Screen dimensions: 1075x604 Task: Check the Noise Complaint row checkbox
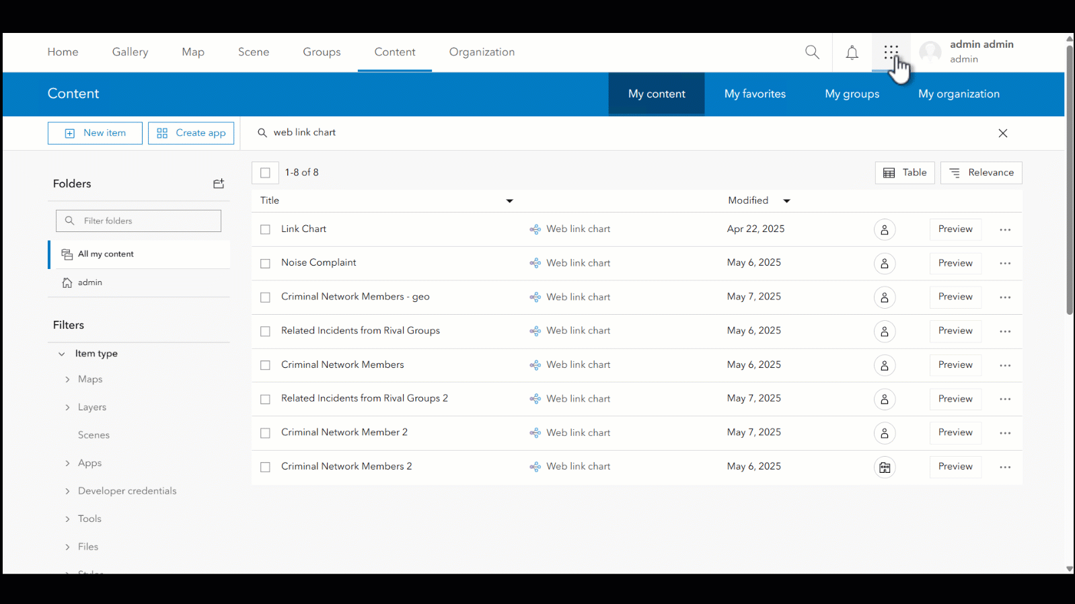(x=265, y=264)
